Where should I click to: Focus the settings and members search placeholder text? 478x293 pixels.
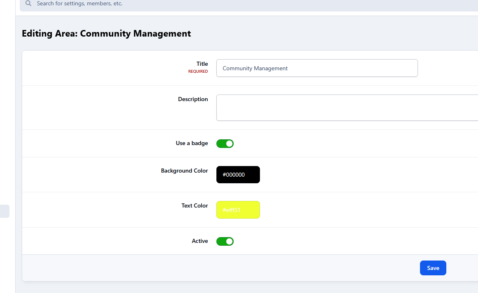[79, 4]
